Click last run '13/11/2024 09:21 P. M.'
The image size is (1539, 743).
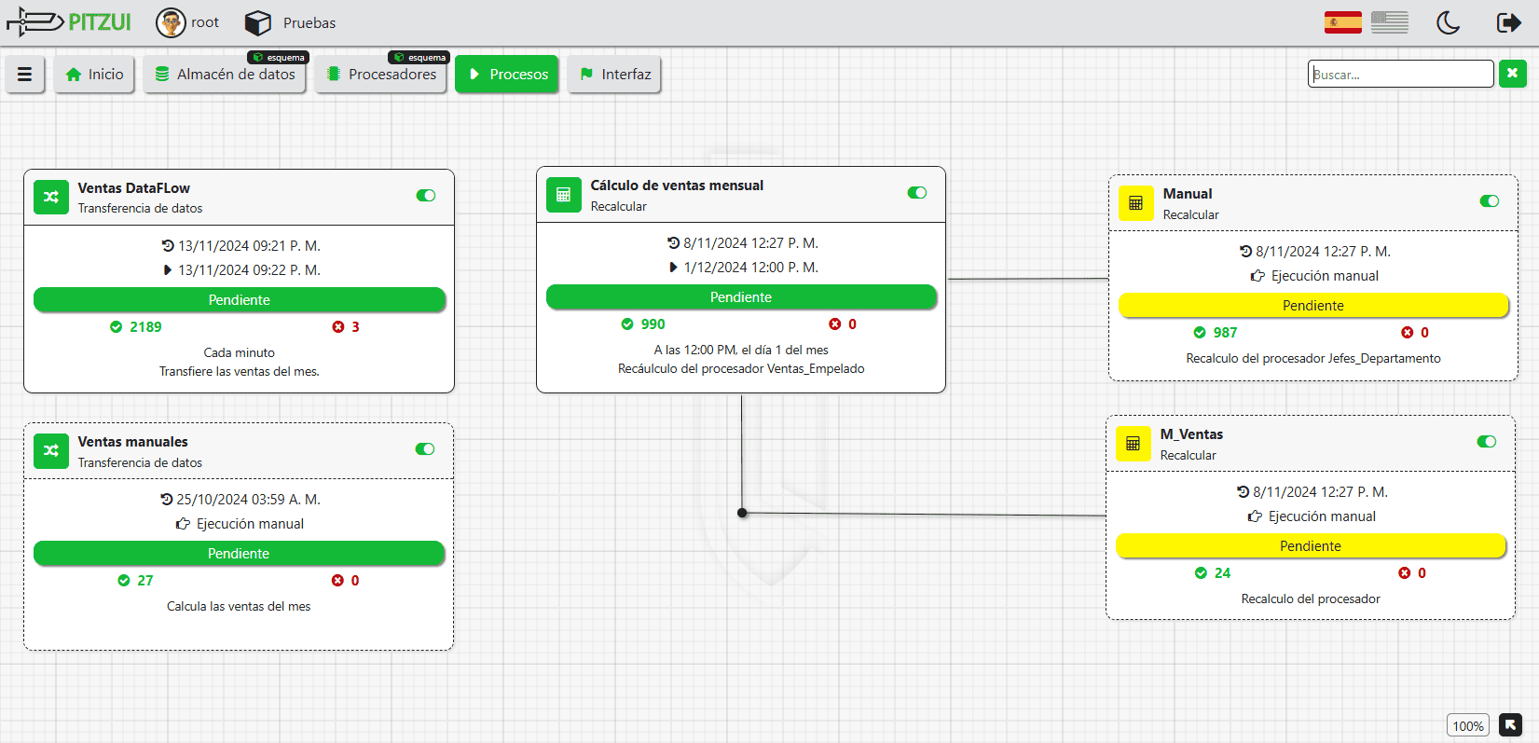coord(249,245)
